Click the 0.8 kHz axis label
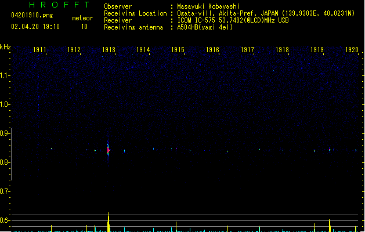The height and width of the screenshot is (232, 365). (5, 162)
